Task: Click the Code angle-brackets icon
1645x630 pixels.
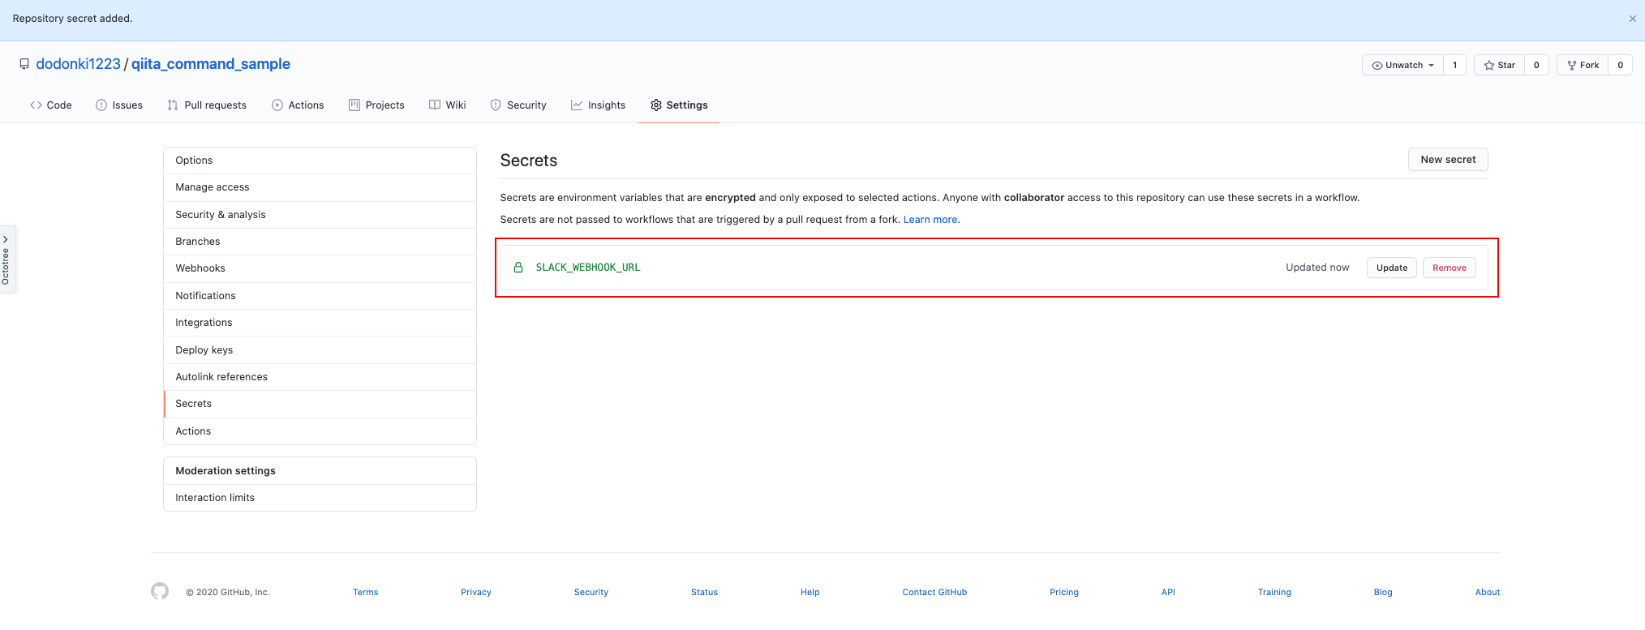Action: 36,105
